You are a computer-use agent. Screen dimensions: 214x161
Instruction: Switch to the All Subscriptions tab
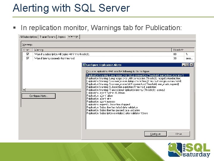coord(29,37)
